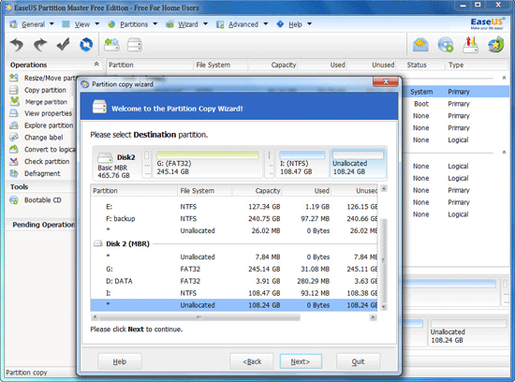Click the Undo arrow toolbar icon

pyautogui.click(x=17, y=45)
